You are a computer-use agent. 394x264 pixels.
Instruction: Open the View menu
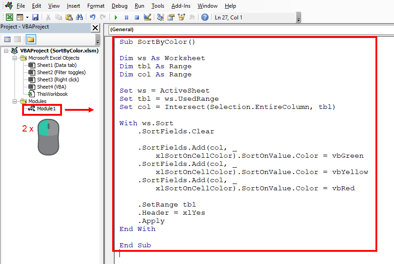point(54,6)
